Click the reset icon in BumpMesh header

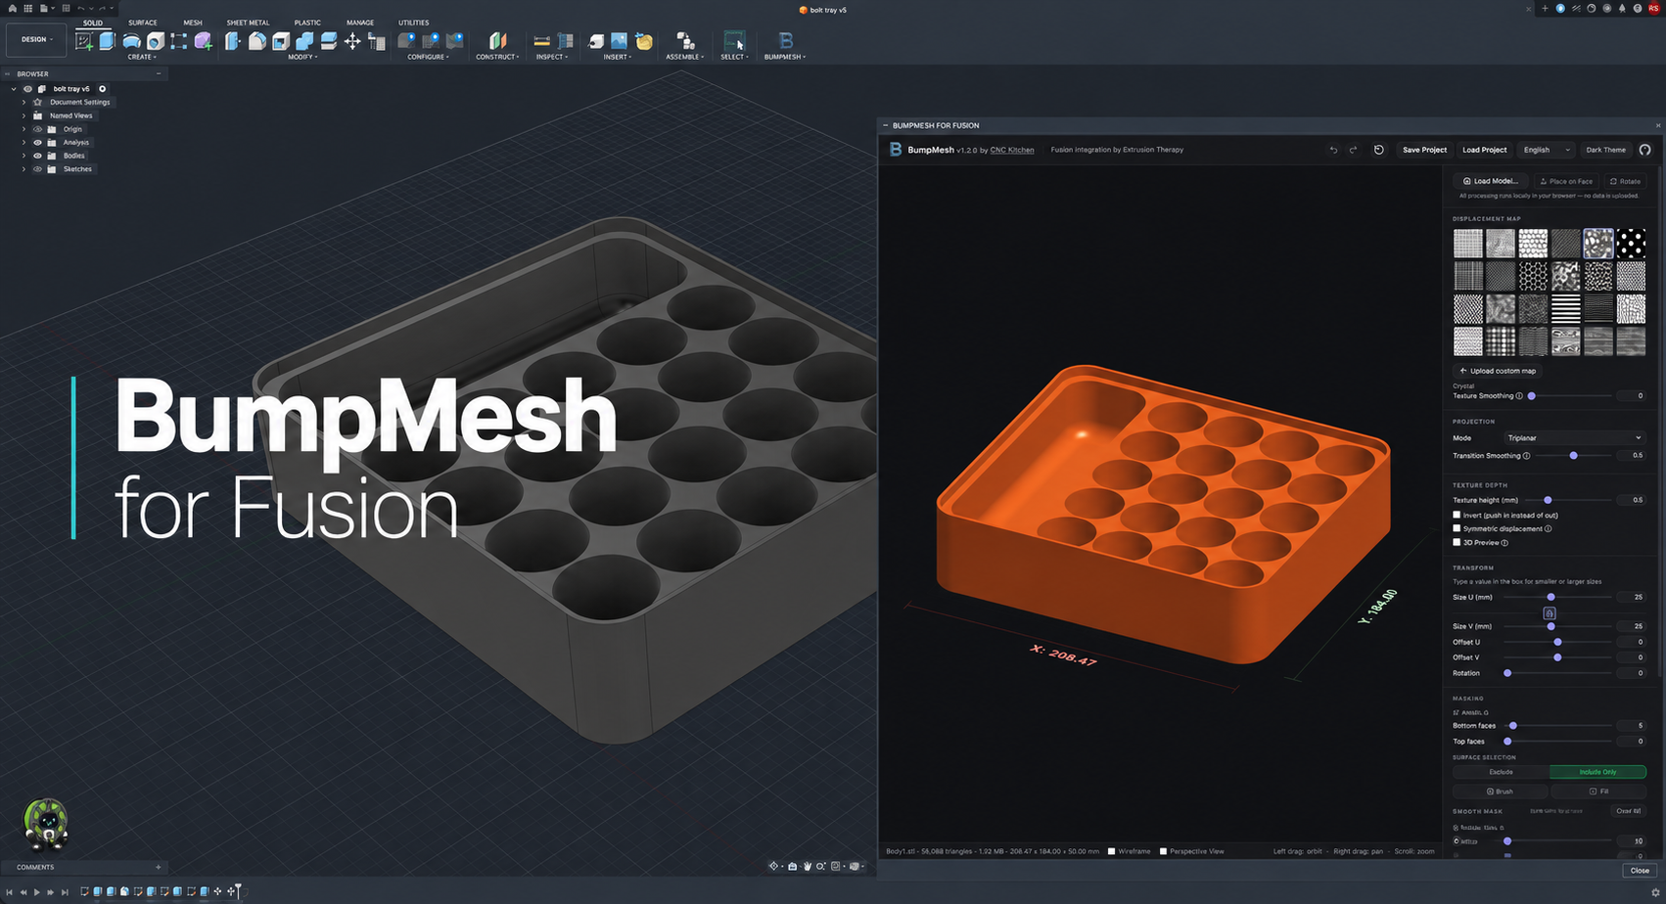[1378, 150]
